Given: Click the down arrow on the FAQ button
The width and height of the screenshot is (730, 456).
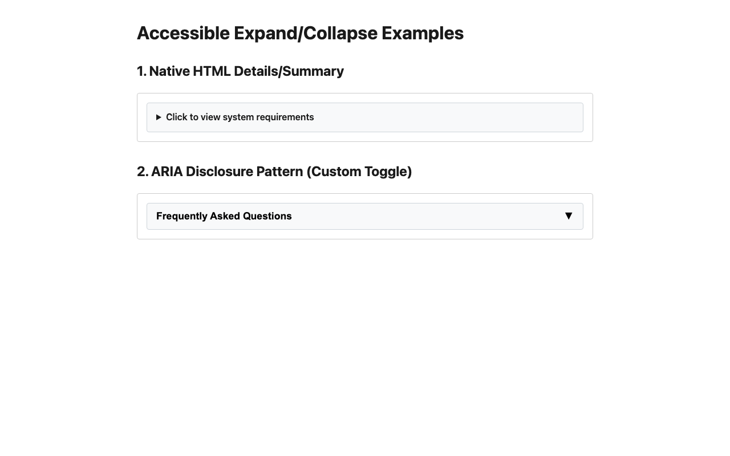Looking at the screenshot, I should pyautogui.click(x=568, y=216).
